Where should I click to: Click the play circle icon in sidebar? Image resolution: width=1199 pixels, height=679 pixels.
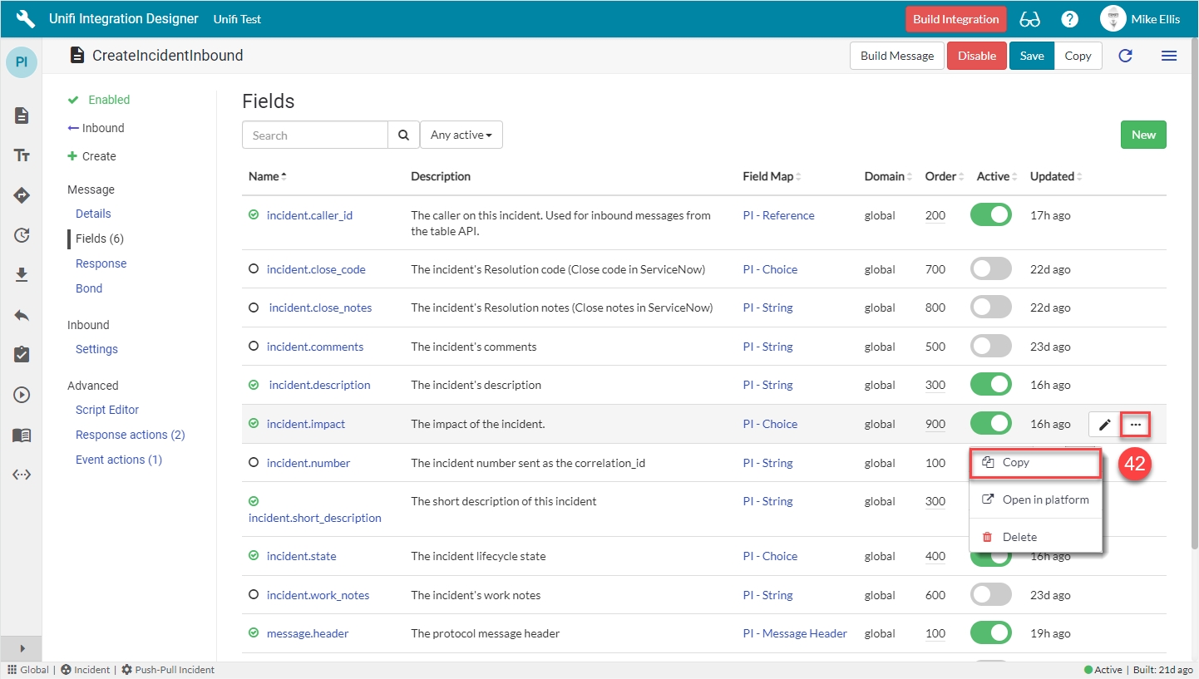(x=22, y=395)
